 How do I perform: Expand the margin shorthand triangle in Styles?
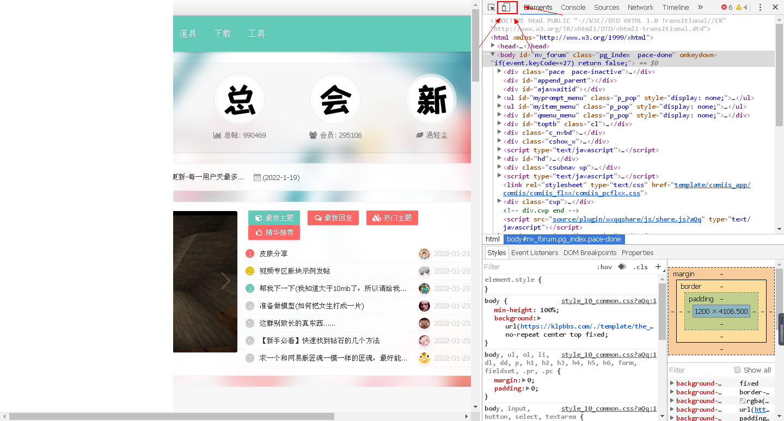pos(524,380)
